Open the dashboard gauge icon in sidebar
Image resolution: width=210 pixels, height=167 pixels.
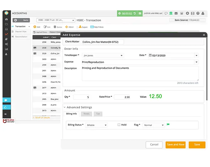(6, 19)
